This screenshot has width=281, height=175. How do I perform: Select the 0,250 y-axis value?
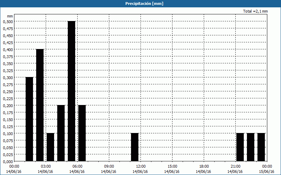(x=8, y=92)
